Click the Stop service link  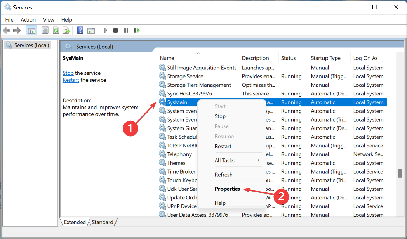click(x=68, y=73)
